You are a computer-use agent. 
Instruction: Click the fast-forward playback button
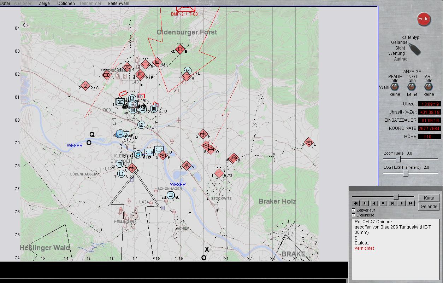(x=410, y=203)
